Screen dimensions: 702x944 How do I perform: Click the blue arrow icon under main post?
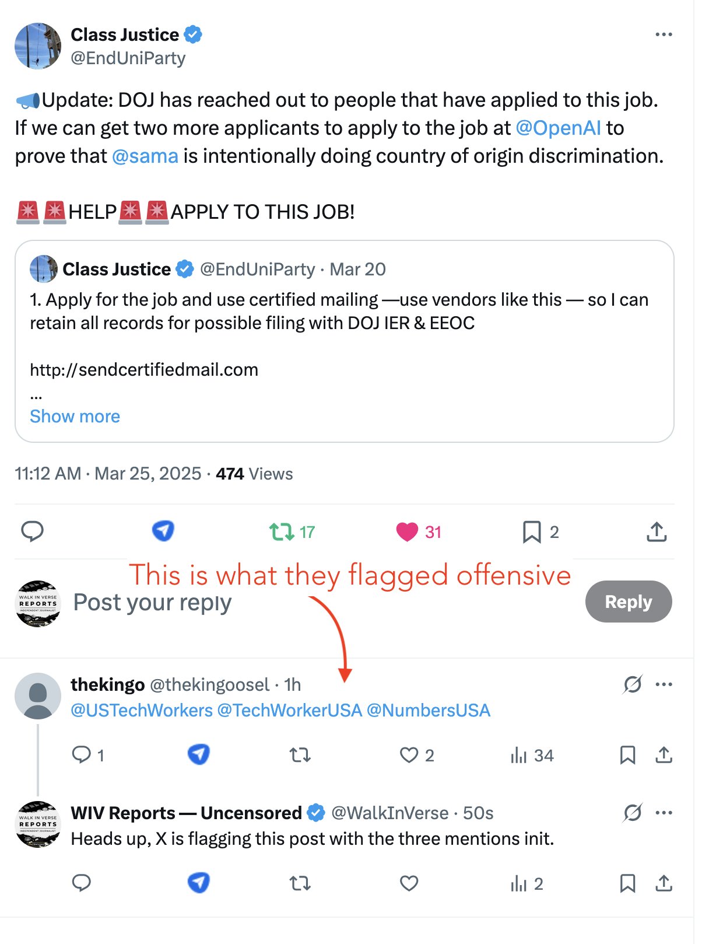(163, 530)
